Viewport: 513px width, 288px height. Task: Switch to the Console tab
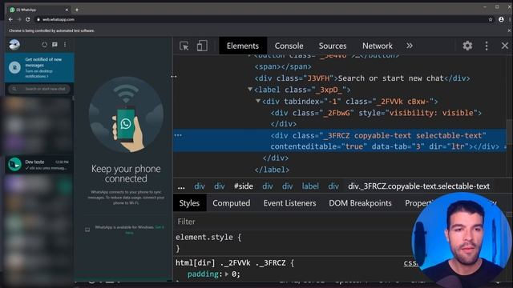pyautogui.click(x=289, y=46)
